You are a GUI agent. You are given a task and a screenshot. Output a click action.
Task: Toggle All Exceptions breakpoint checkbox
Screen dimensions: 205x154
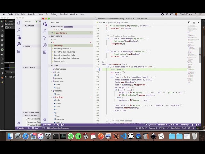point(27,119)
